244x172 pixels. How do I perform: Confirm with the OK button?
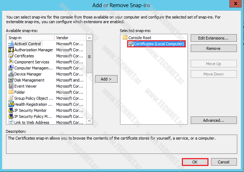coord(195,162)
